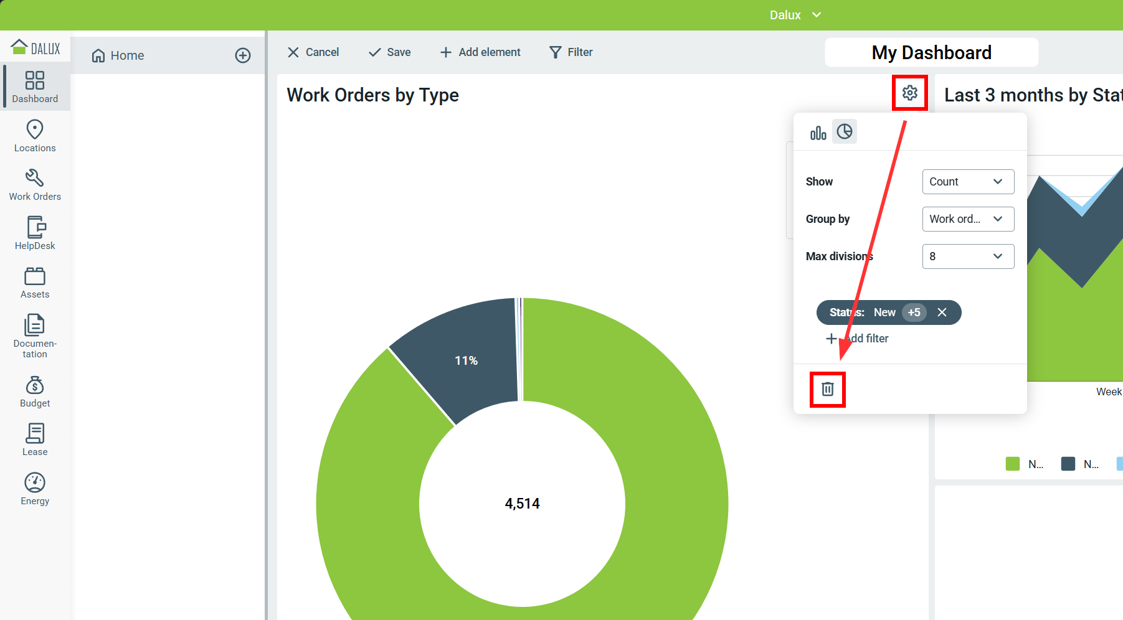Open the dashboard Filter

pyautogui.click(x=571, y=52)
